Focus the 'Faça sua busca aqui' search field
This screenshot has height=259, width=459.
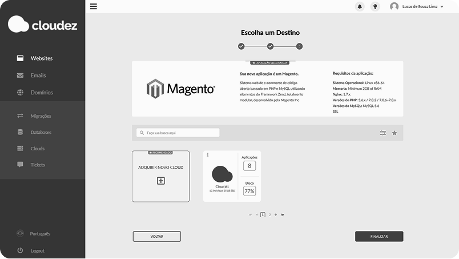(178, 133)
